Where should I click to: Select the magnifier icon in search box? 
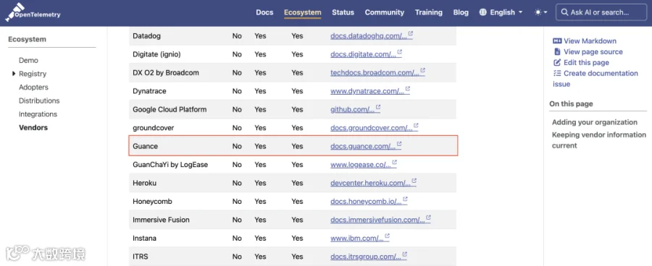click(564, 12)
